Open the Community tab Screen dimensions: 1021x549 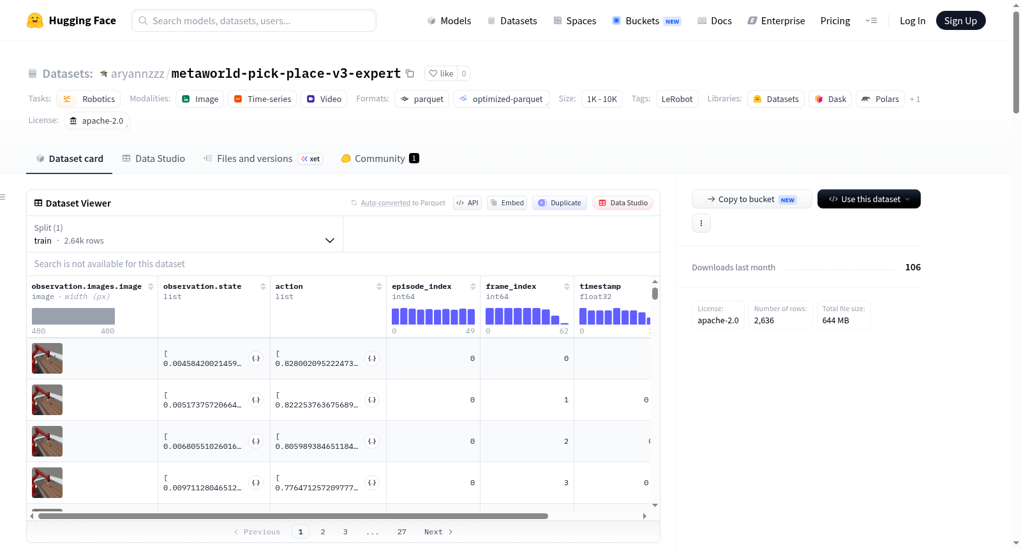pyautogui.click(x=380, y=159)
